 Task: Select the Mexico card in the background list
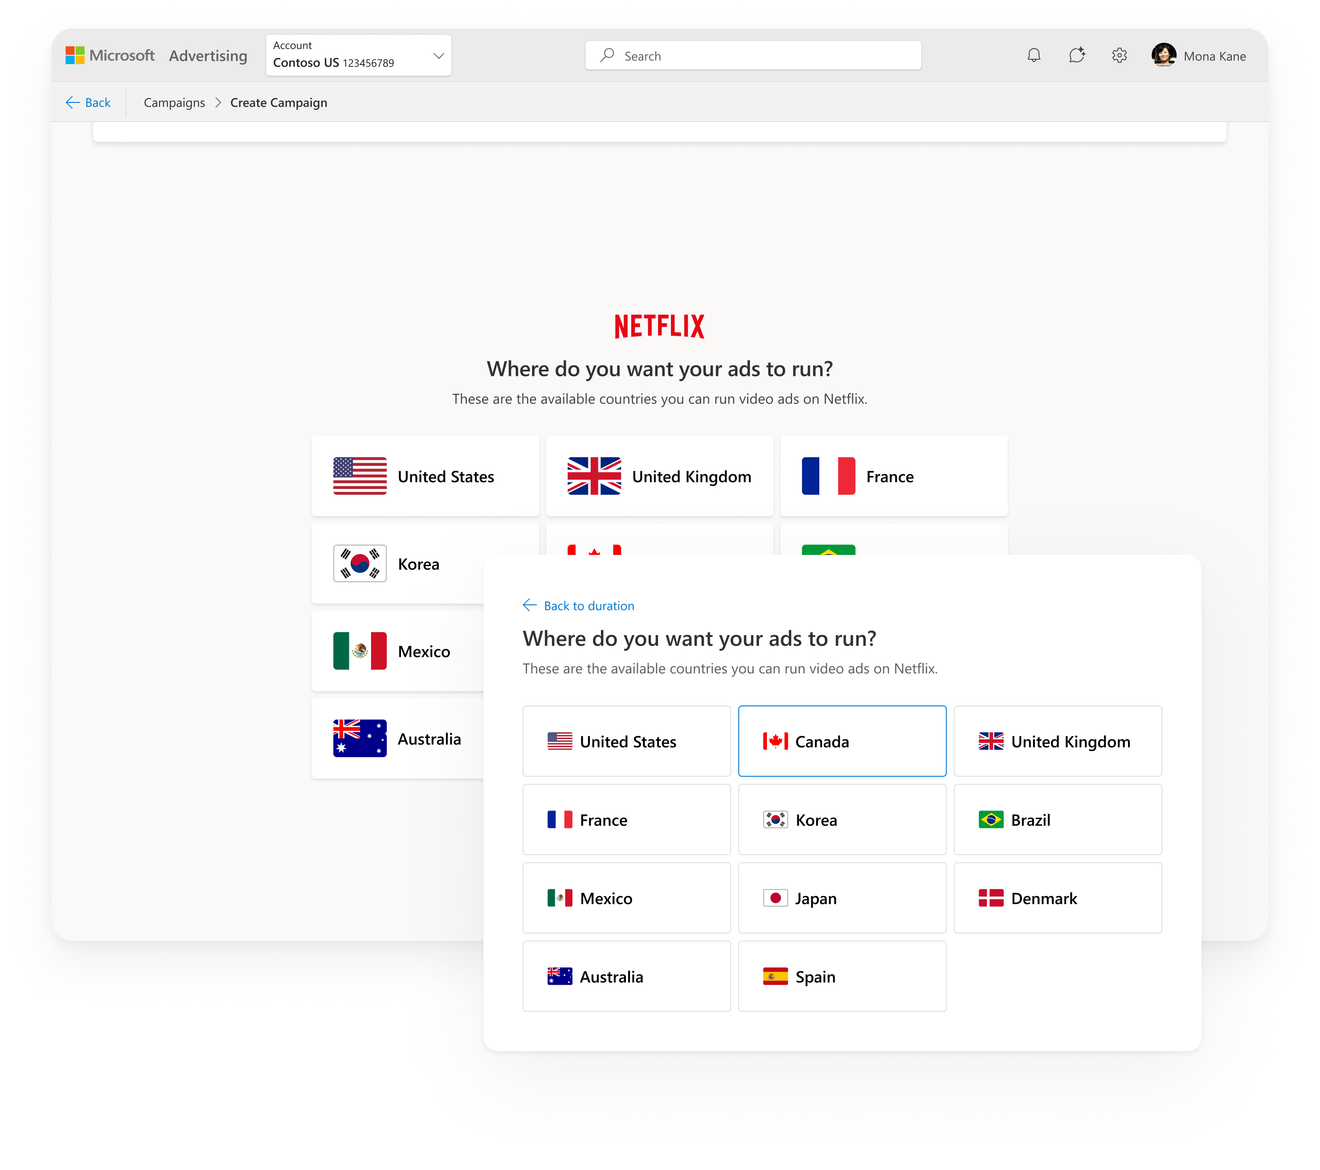[398, 651]
